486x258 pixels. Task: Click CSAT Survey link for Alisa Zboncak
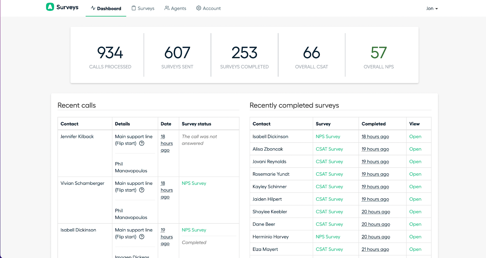329,149
